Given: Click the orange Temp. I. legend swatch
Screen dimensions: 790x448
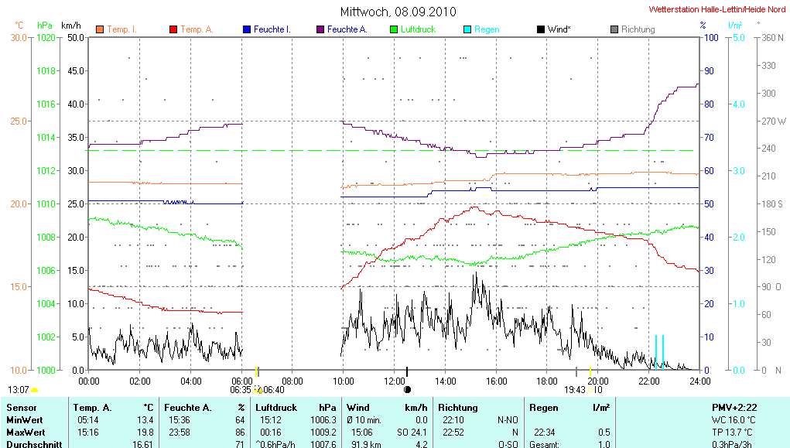Looking at the screenshot, I should click(100, 29).
